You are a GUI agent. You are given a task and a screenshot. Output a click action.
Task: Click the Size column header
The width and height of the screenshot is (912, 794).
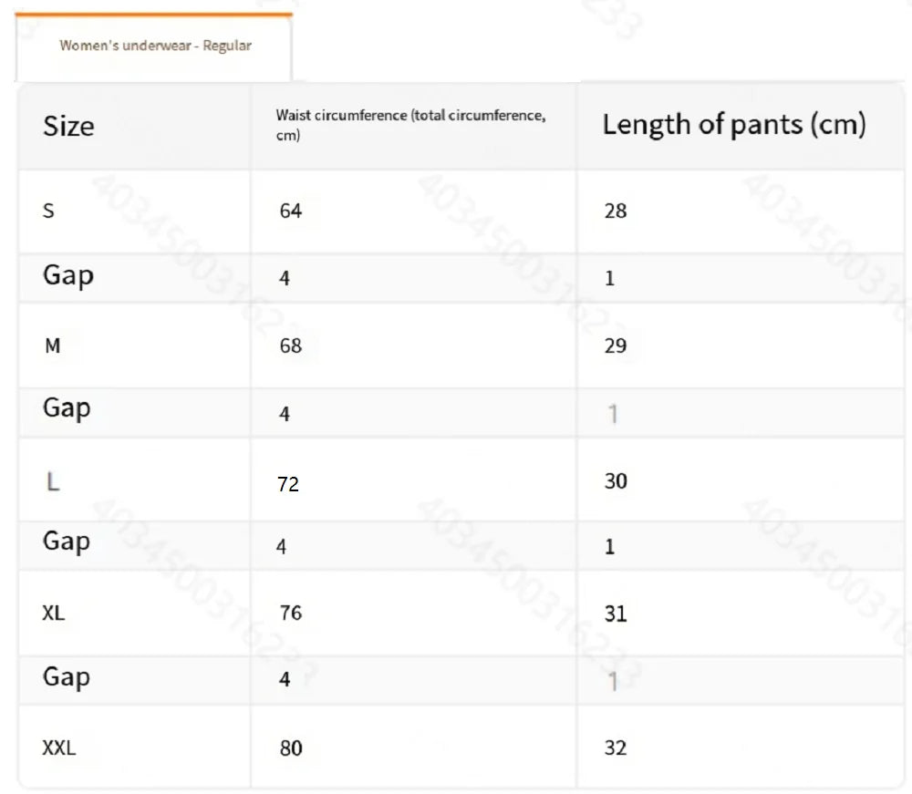point(68,126)
